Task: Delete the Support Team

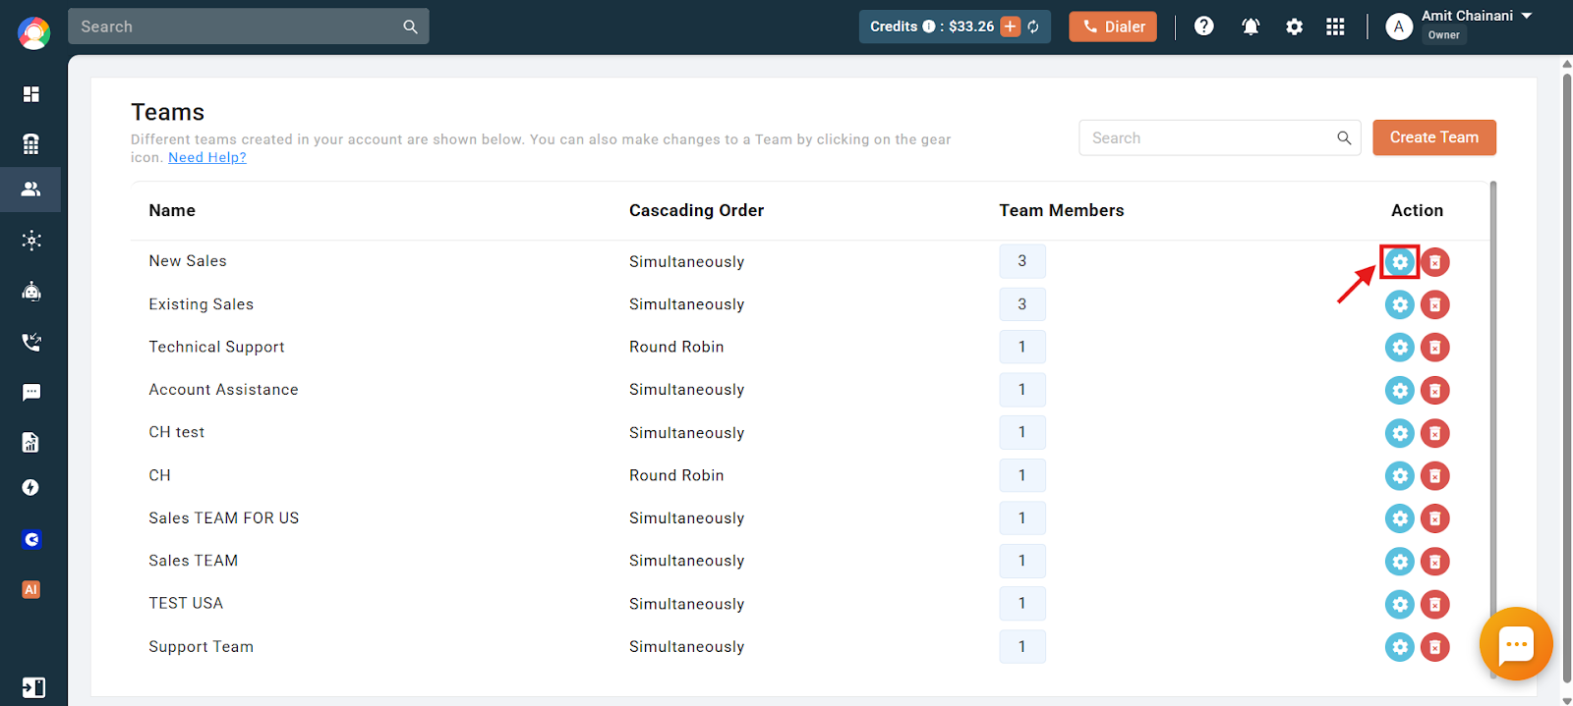Action: 1435,647
